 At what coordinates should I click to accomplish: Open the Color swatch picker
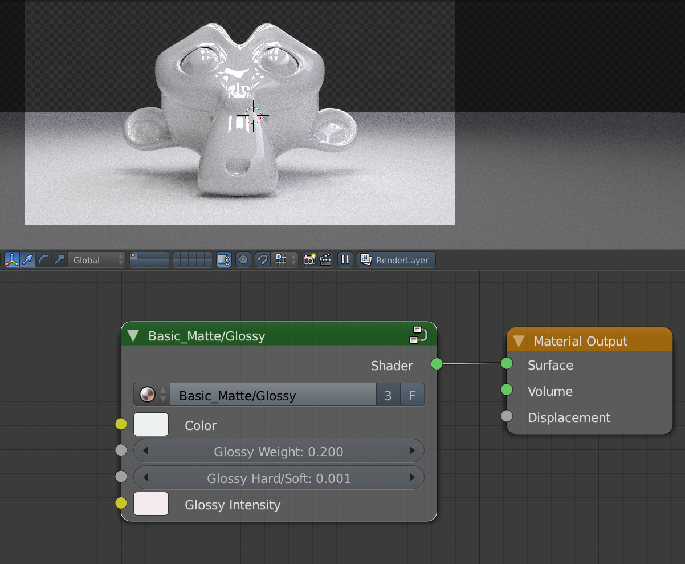coord(151,424)
